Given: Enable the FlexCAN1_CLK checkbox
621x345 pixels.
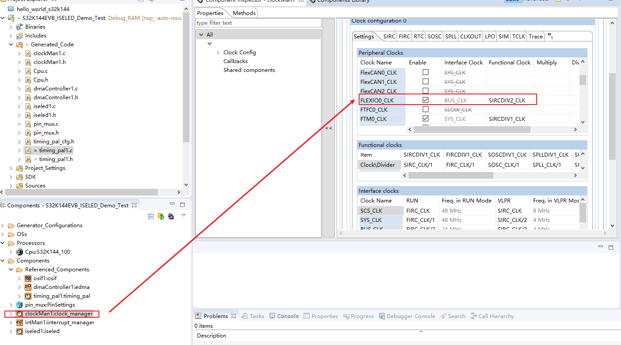Looking at the screenshot, I should [425, 82].
